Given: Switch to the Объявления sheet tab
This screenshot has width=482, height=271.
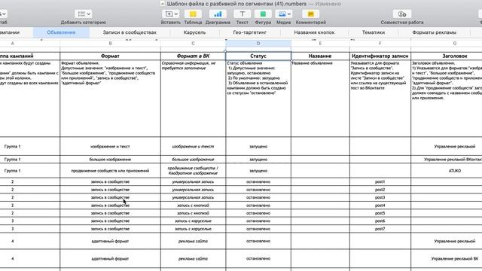Looking at the screenshot, I should point(61,32).
